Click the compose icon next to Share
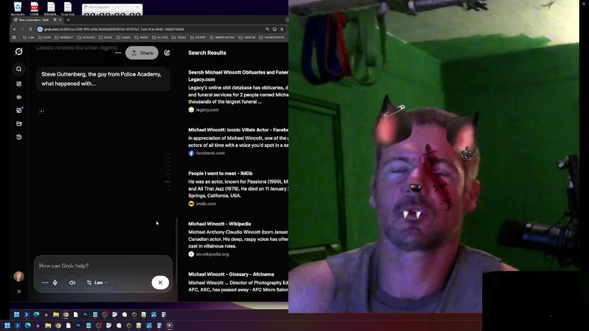The image size is (589, 331). [167, 53]
